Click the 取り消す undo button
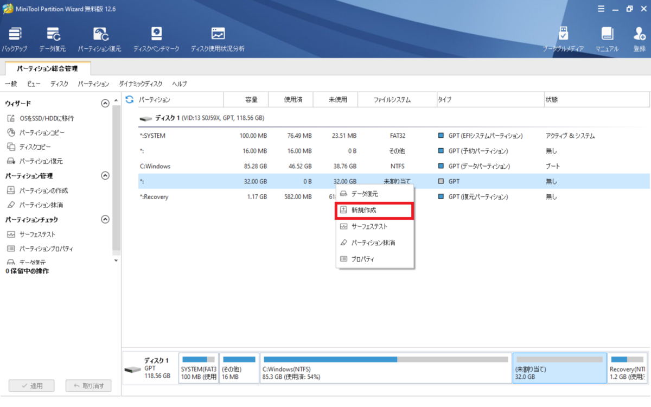 coord(88,386)
